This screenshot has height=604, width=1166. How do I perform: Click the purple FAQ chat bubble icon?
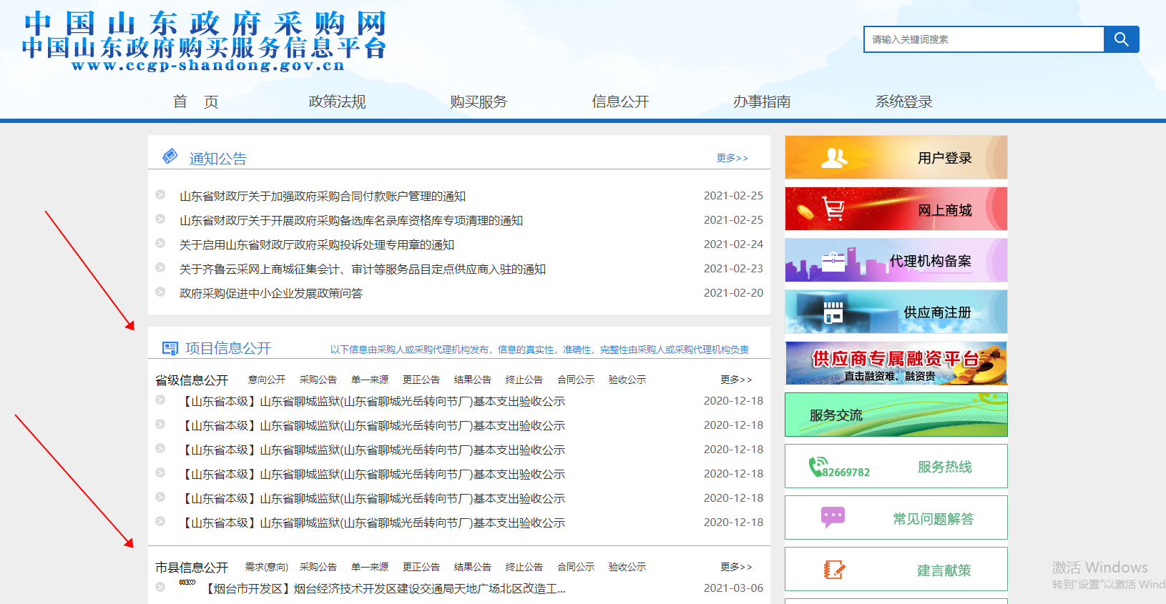point(833,517)
